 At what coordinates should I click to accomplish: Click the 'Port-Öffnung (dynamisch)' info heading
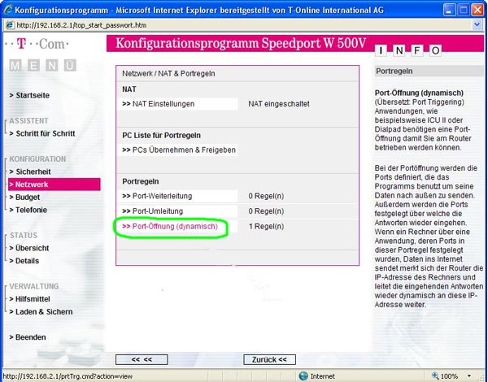point(419,93)
